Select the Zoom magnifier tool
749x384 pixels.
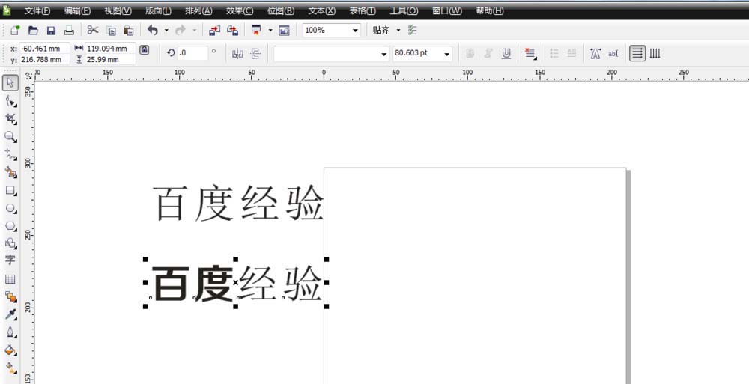[10, 136]
